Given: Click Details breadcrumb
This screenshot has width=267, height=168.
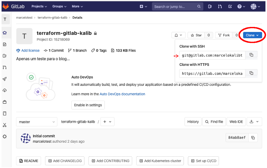Looking at the screenshot, I should click(77, 18).
